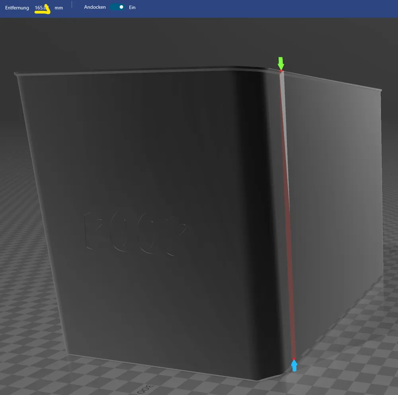Image resolution: width=398 pixels, height=395 pixels.
Task: Click the Ein label next to the toggle
Action: click(132, 7)
